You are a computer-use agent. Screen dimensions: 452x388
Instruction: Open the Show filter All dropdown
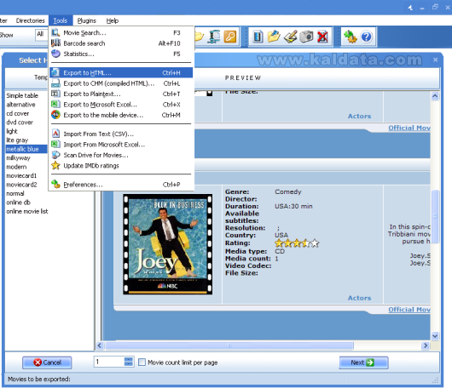pos(41,35)
